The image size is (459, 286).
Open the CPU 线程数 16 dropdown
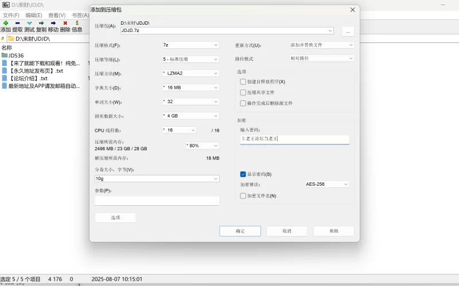(x=179, y=130)
